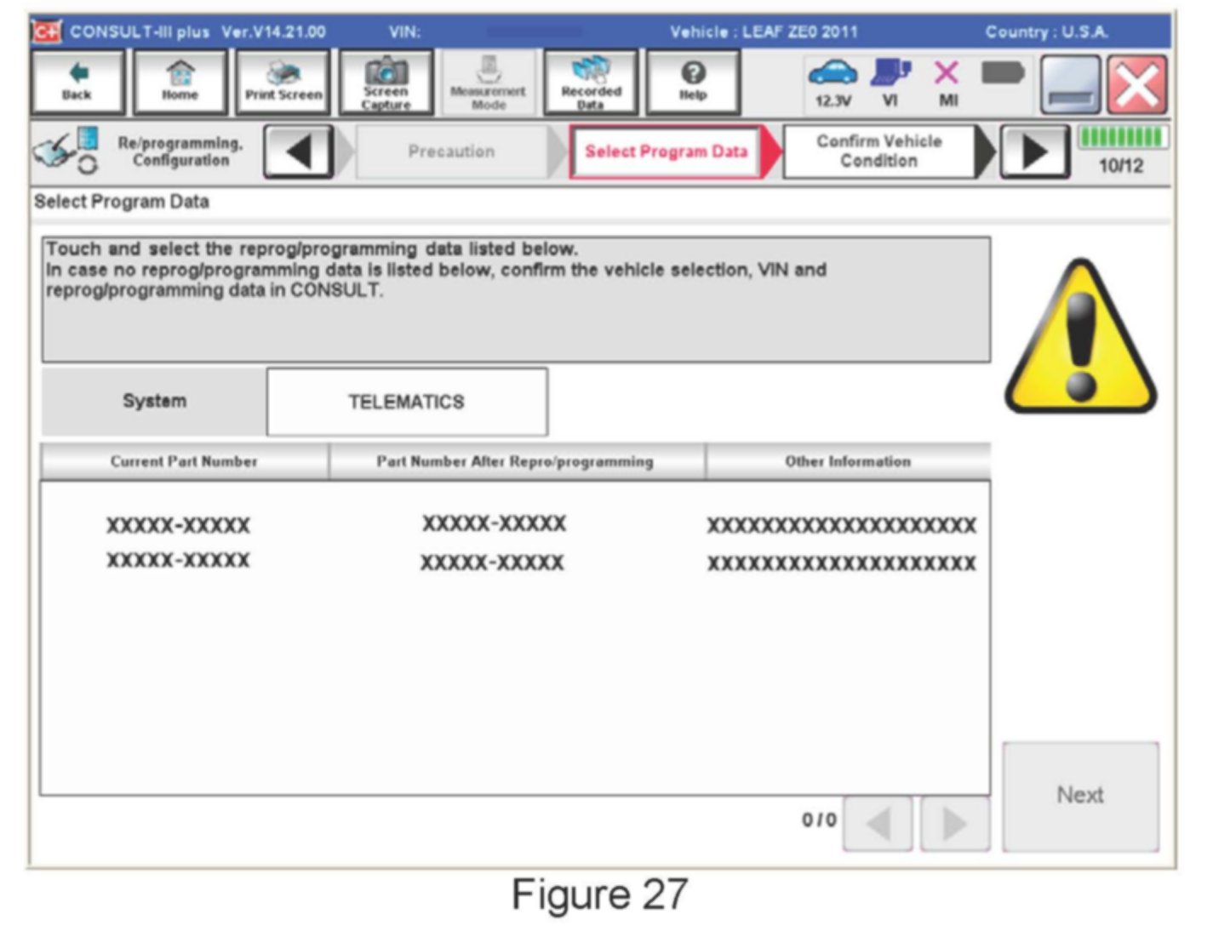Advance workflow with right black arrow

point(1033,152)
